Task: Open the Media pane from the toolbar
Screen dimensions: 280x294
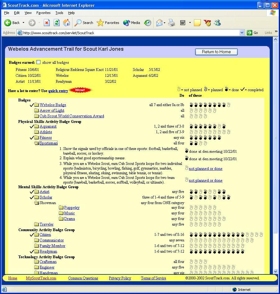Action: point(131,23)
